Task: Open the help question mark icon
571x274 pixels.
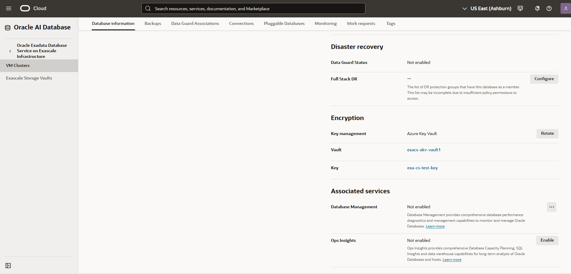Action: pyautogui.click(x=549, y=8)
